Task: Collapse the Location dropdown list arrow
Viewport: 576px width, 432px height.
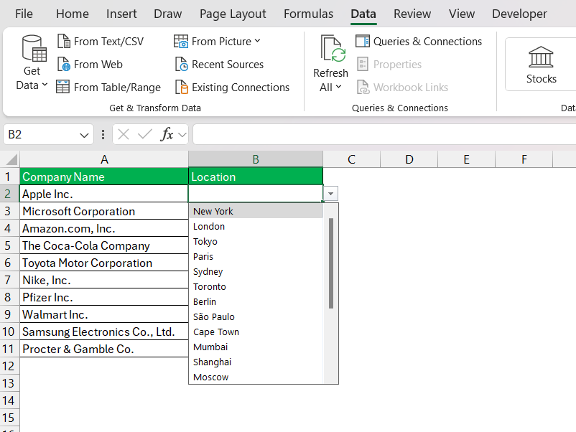Action: (x=330, y=194)
